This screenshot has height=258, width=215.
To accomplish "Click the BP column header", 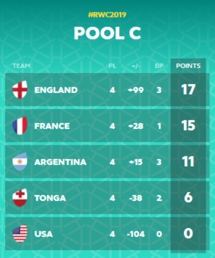I will point(159,66).
